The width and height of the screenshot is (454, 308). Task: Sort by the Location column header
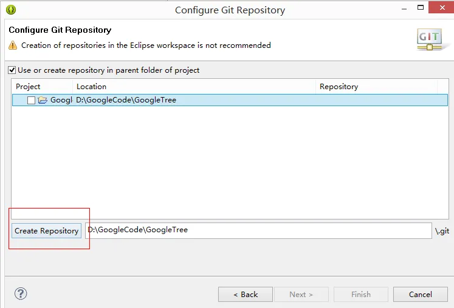point(194,87)
